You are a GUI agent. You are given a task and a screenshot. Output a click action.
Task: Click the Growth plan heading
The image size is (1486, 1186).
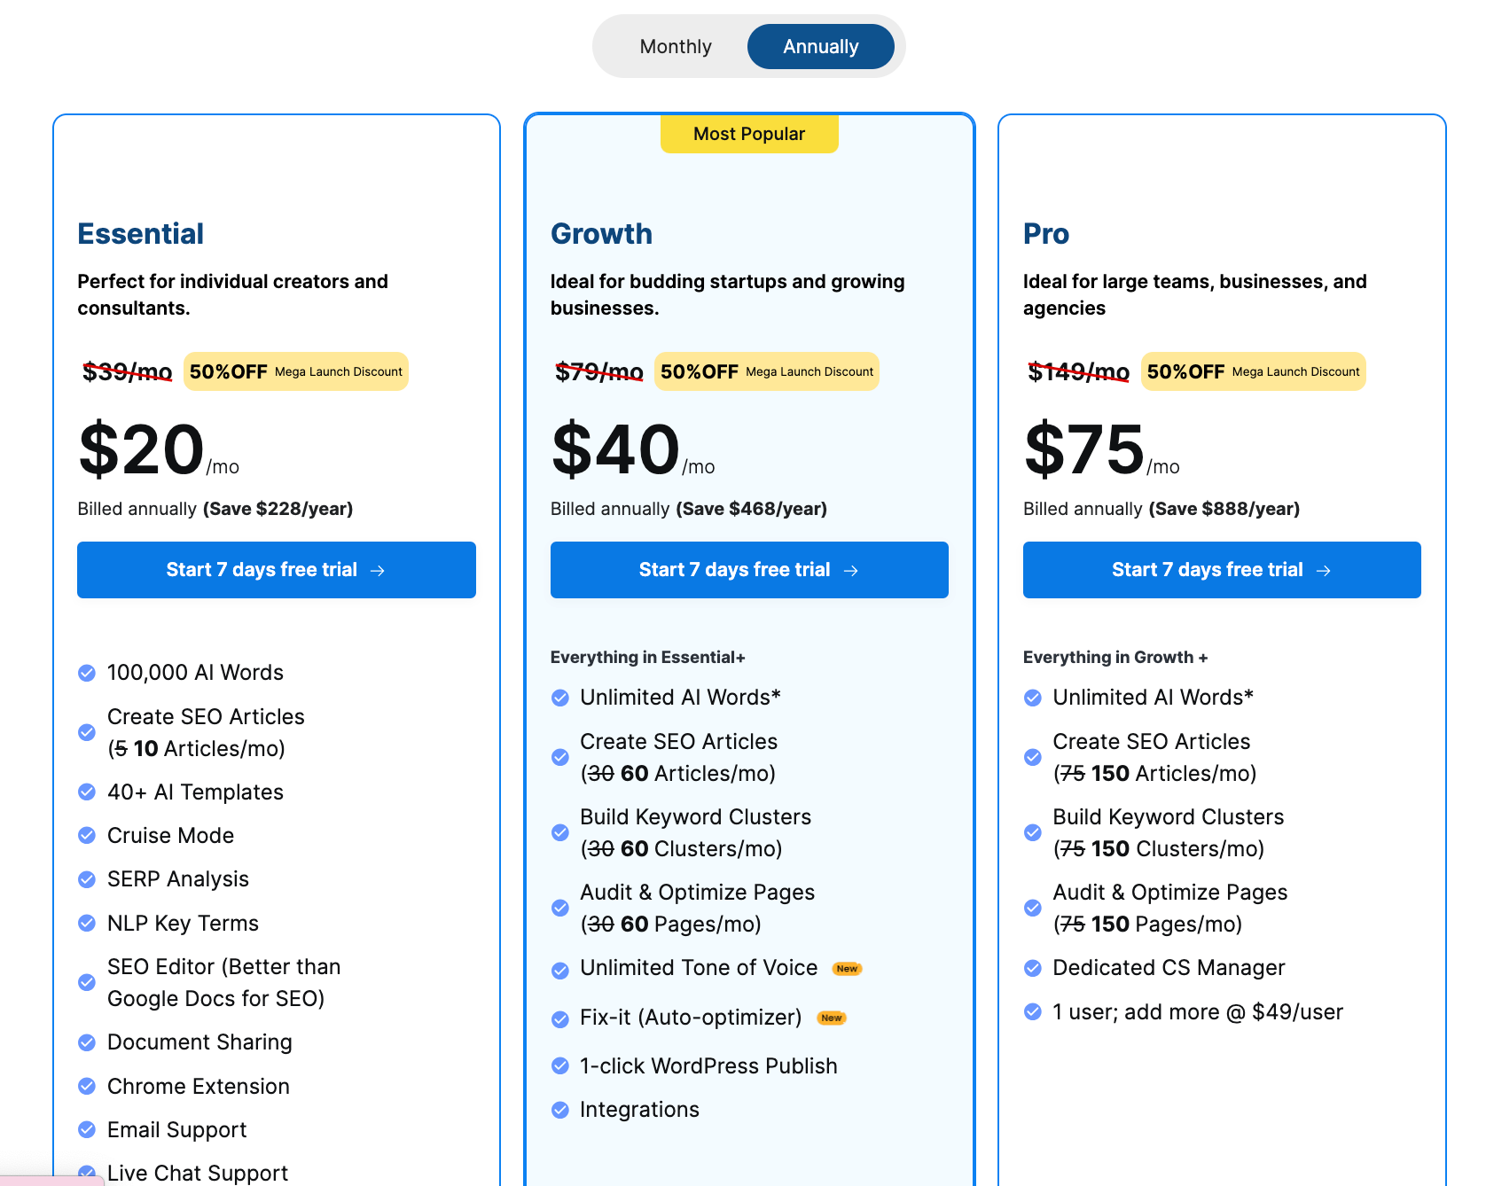(x=601, y=234)
